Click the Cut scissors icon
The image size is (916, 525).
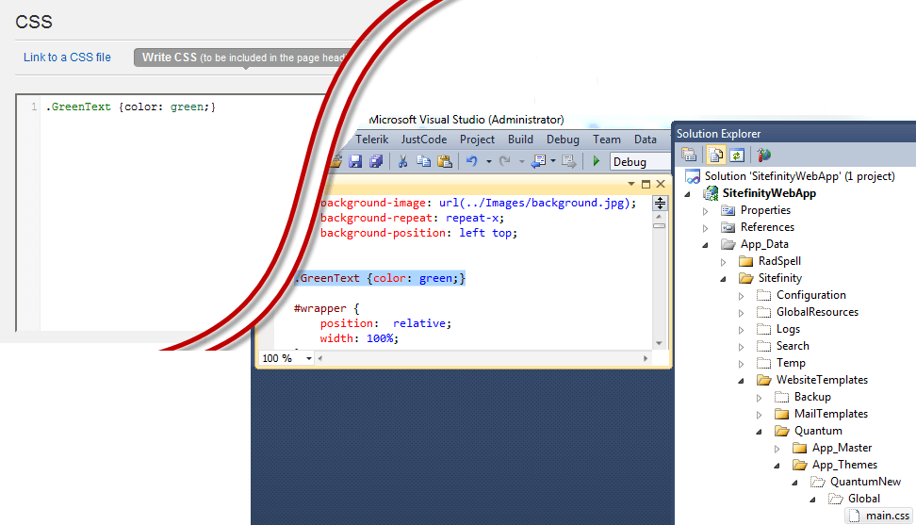coord(402,161)
